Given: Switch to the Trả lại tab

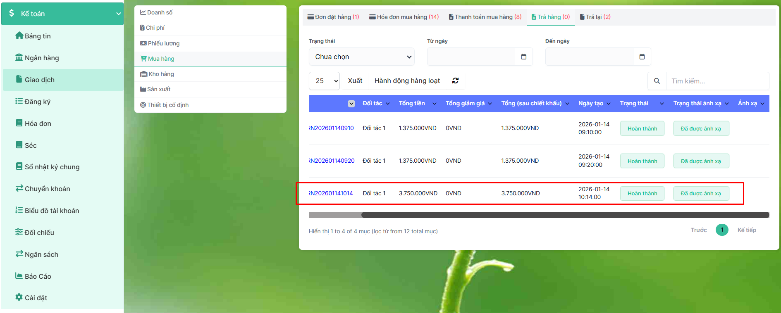Looking at the screenshot, I should [595, 17].
